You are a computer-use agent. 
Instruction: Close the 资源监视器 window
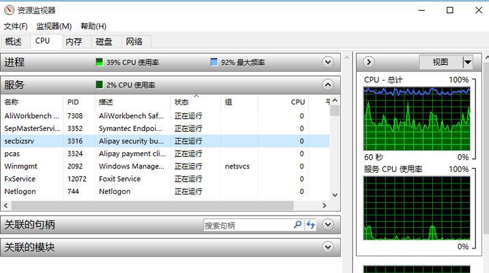(479, 10)
